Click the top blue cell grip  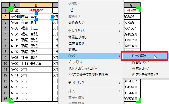[36, 13]
